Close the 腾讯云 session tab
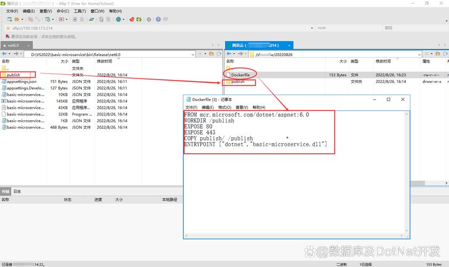 tap(289, 45)
